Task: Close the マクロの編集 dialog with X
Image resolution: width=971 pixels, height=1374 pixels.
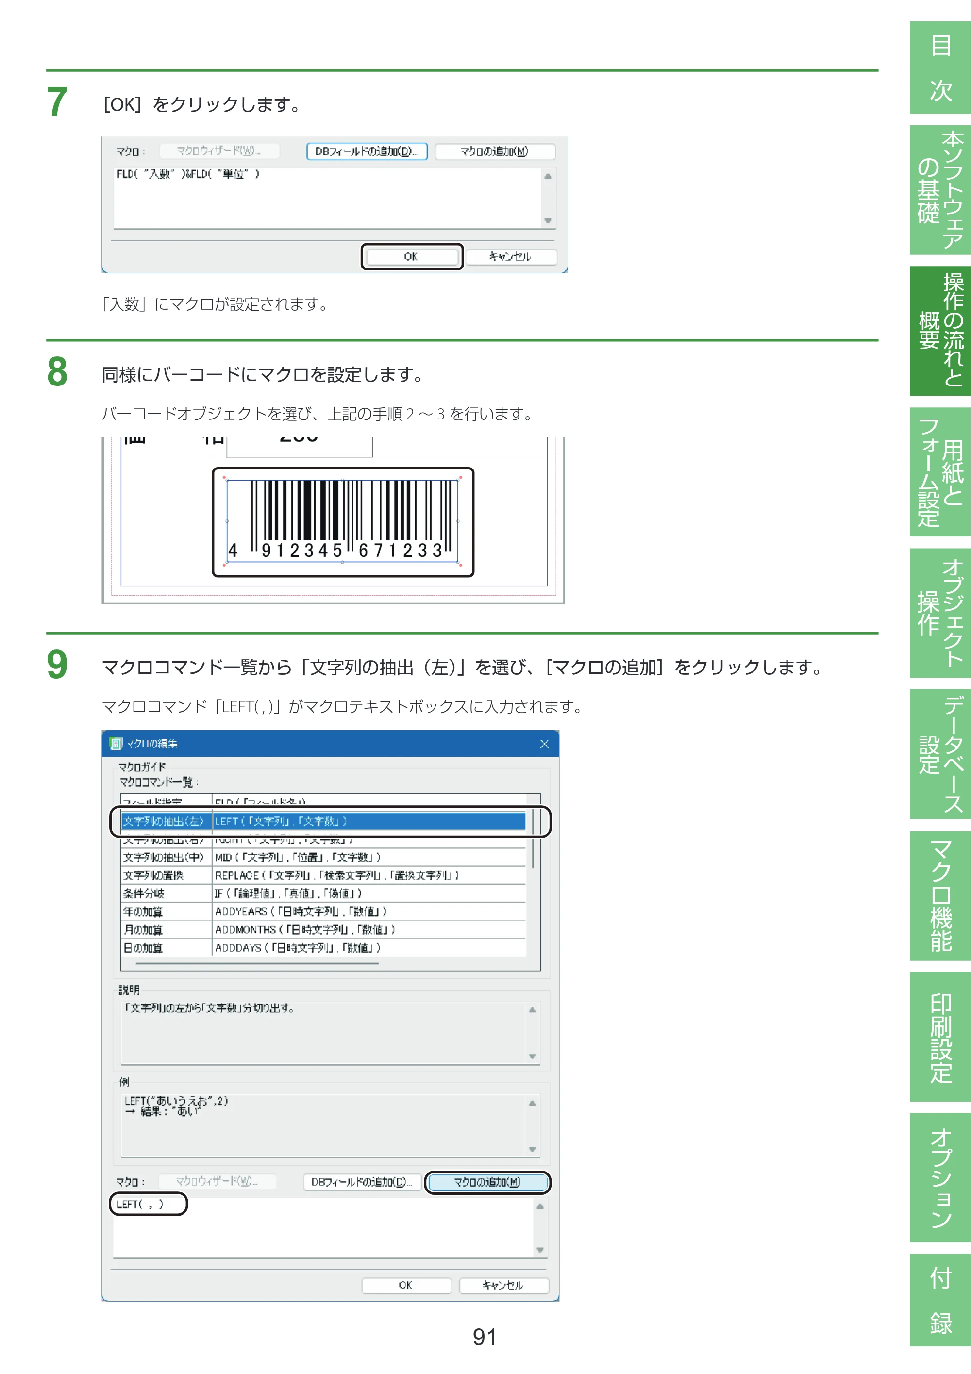Action: click(x=544, y=744)
